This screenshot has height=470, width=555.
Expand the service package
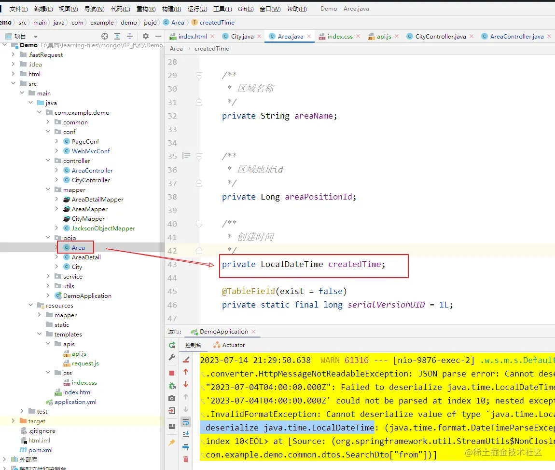pyautogui.click(x=48, y=276)
